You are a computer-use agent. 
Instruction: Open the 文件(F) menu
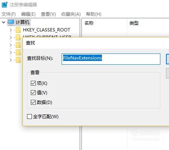[9, 14]
